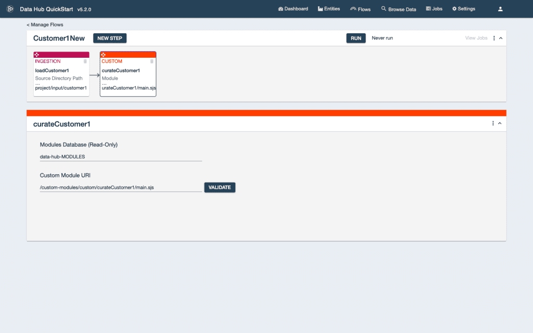This screenshot has width=533, height=333.
Task: Open the Jobs page
Action: tap(434, 9)
